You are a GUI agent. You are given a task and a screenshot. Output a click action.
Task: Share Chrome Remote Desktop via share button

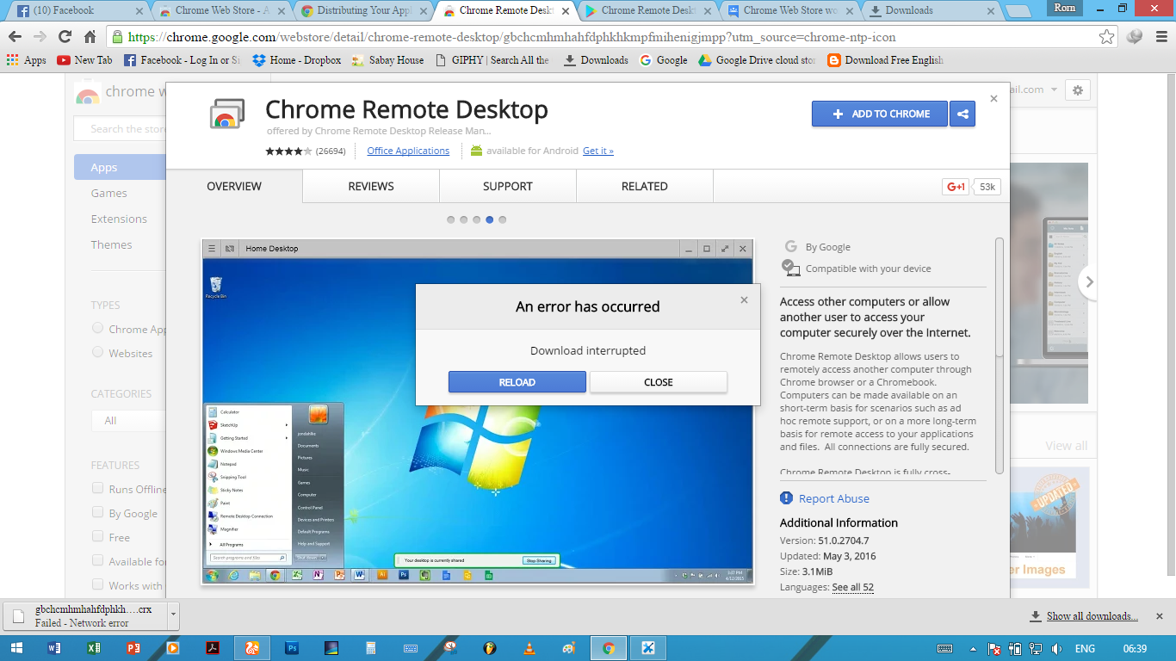pyautogui.click(x=963, y=114)
